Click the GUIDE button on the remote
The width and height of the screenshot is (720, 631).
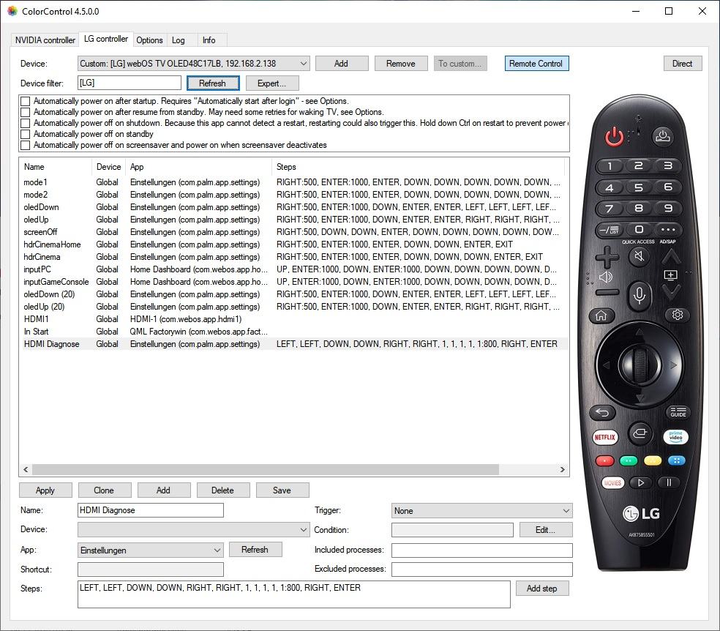(678, 412)
